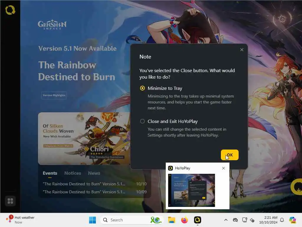Click the yellow floating button at right edge

pyautogui.click(x=297, y=187)
